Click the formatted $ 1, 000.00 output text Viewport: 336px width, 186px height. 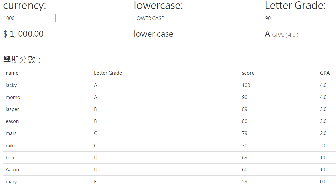[23, 34]
